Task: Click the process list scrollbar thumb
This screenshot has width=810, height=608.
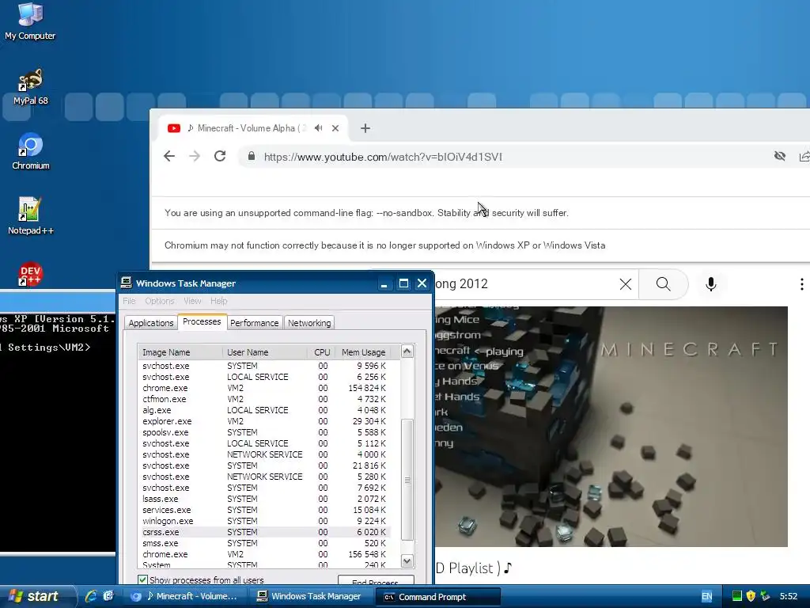Action: tap(407, 479)
